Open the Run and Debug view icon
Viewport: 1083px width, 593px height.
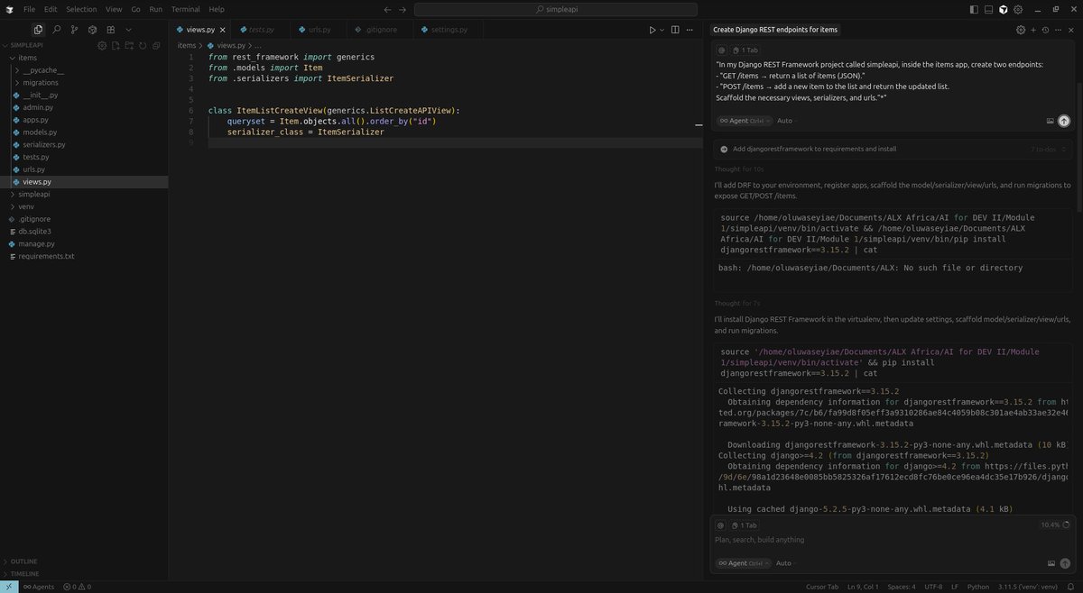coord(92,29)
